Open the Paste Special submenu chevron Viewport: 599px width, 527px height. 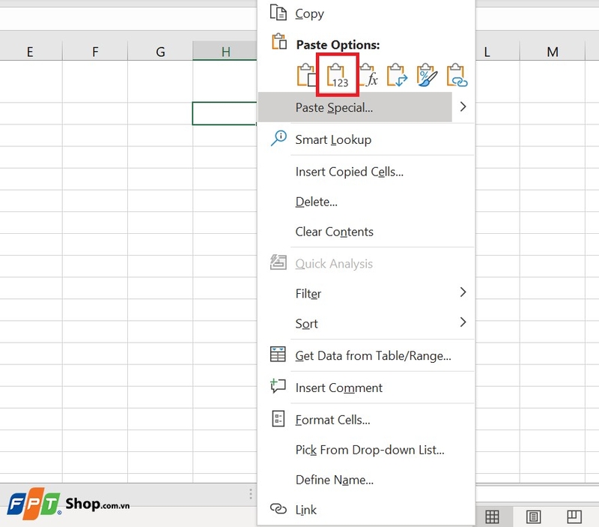463,107
